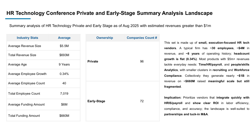This screenshot has width=251, height=128.
Task: Click the $660M total funding table value
Action: [x=64, y=116]
